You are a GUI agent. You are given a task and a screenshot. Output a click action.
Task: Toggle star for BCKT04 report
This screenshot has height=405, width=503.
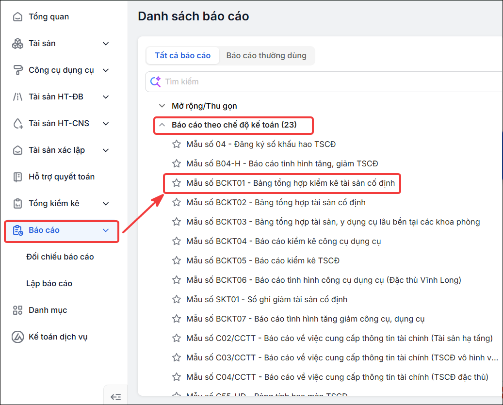177,241
